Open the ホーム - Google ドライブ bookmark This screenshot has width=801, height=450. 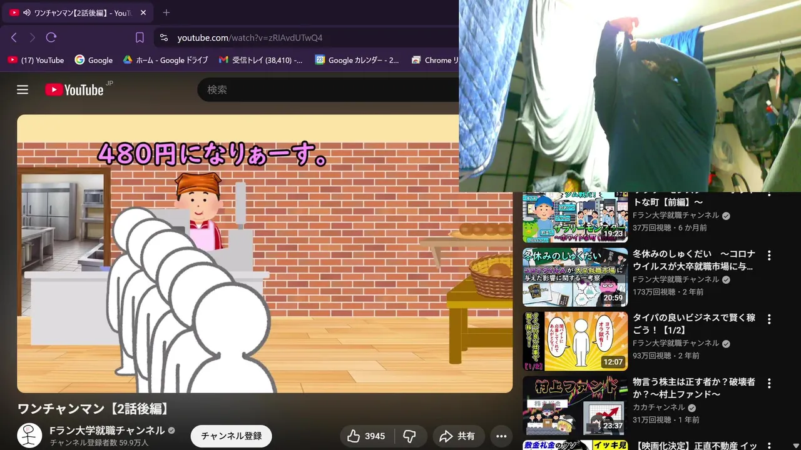click(x=165, y=60)
